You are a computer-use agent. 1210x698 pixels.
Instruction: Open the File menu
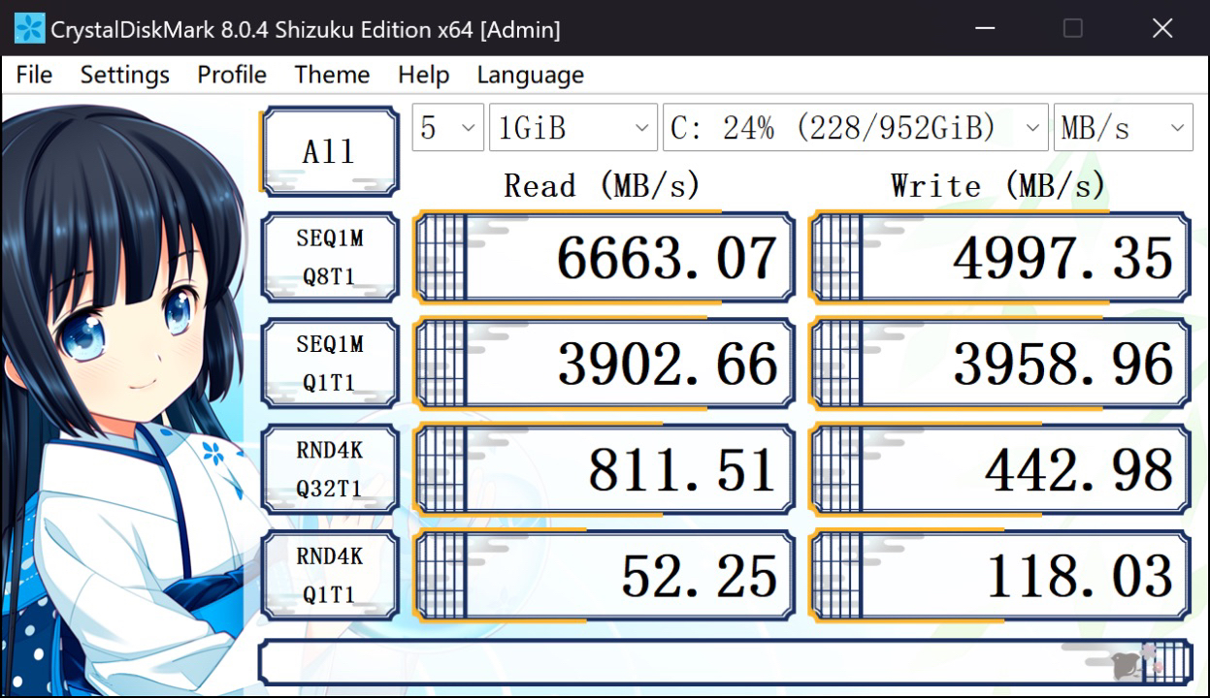(34, 75)
